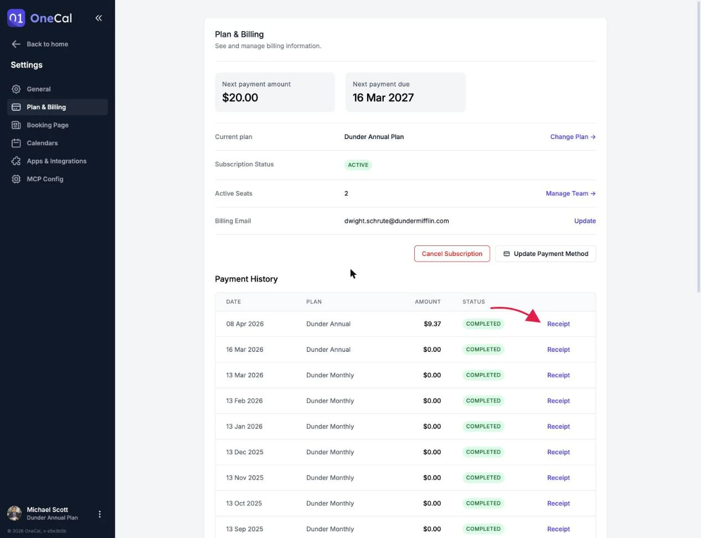This screenshot has height=538, width=701.
Task: Click the Active Seats value 2
Action: tap(346, 193)
